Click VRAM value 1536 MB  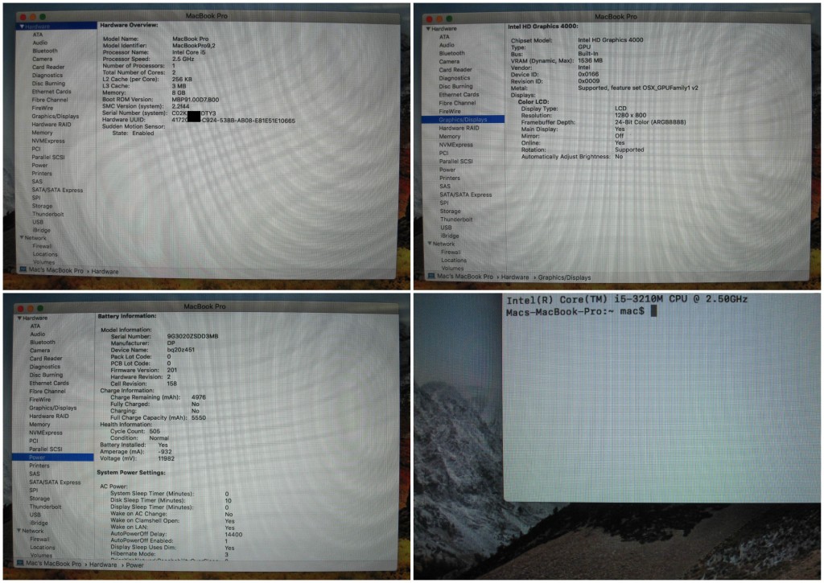(x=590, y=60)
